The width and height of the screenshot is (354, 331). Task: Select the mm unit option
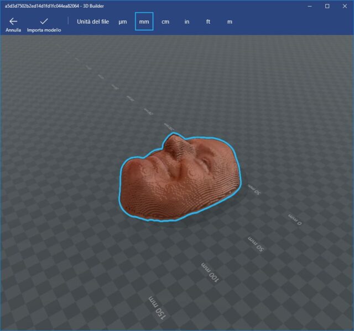(144, 22)
